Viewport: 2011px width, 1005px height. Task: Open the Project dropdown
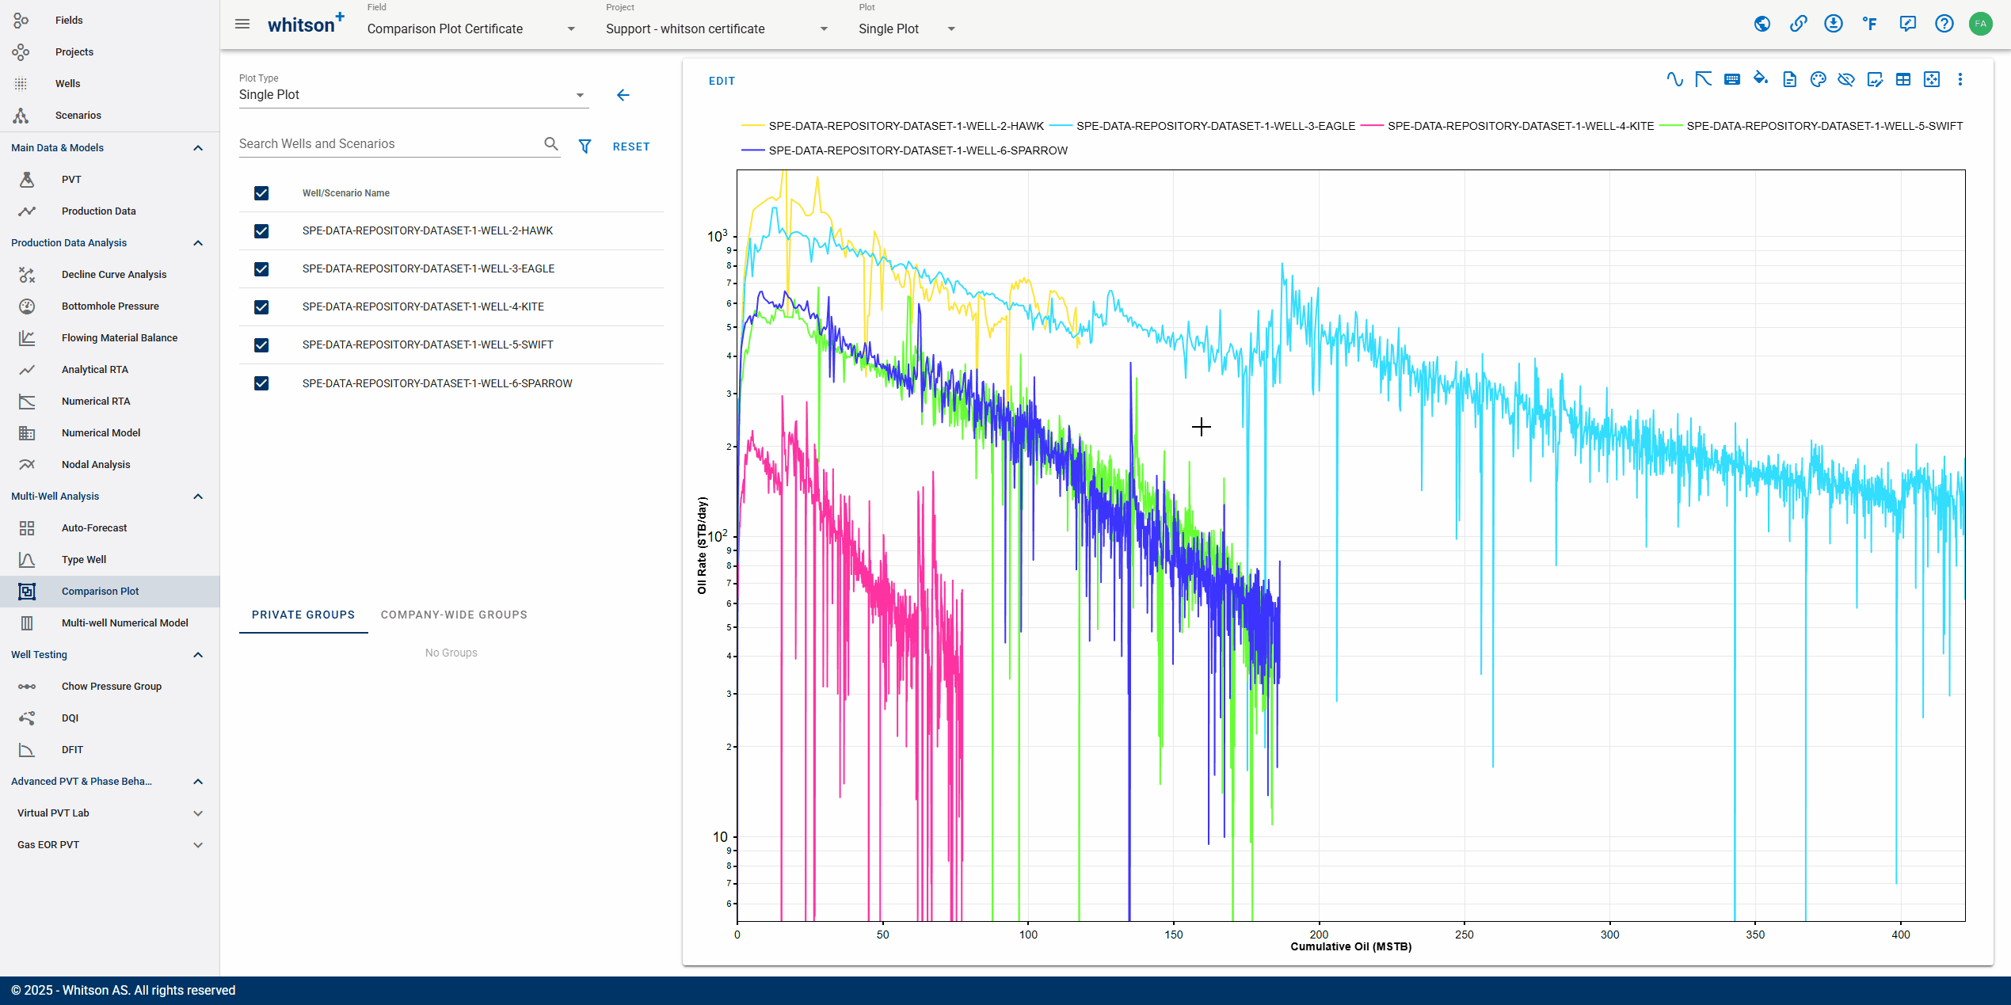click(x=717, y=29)
